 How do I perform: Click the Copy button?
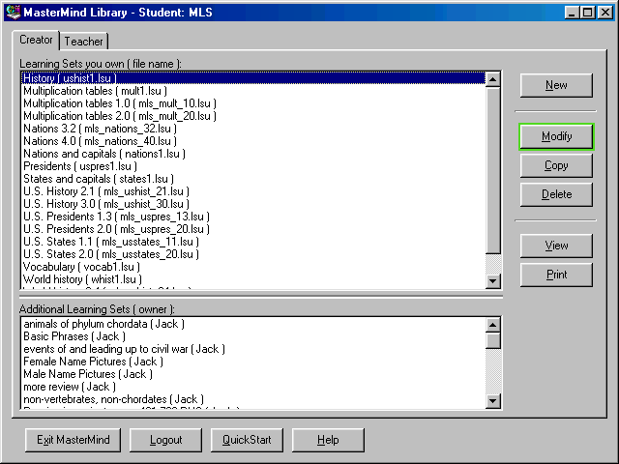pyautogui.click(x=556, y=165)
